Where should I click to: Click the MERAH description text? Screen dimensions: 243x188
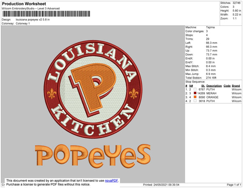click(x=211, y=93)
